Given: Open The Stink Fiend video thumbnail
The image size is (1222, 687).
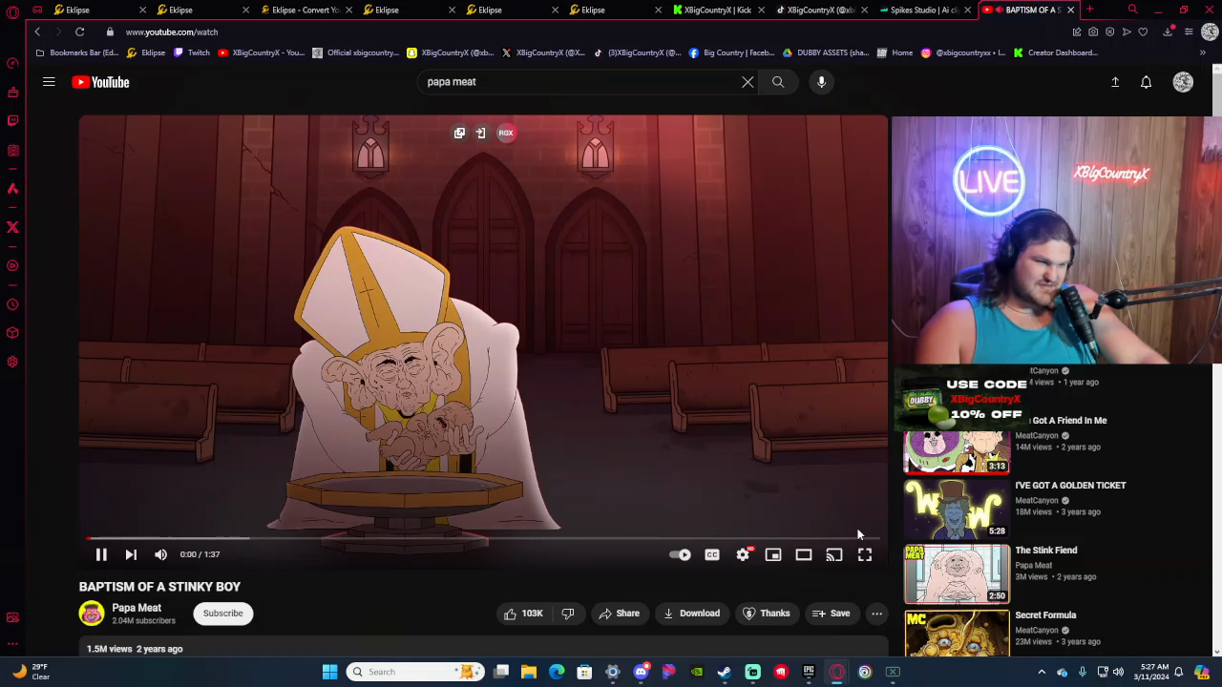Looking at the screenshot, I should [957, 574].
